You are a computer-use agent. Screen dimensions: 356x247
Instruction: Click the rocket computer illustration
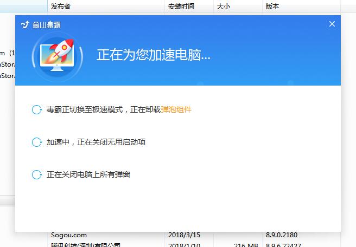57,56
